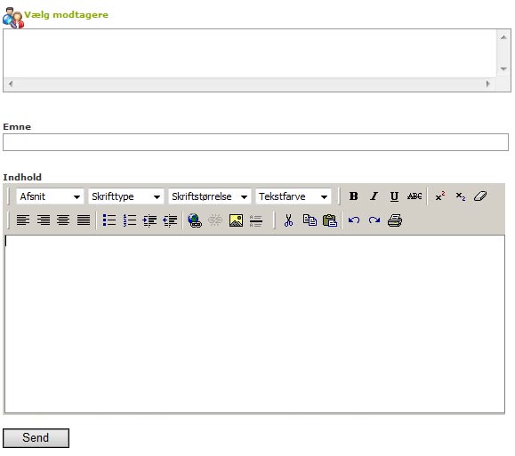Print using the printer icon
This screenshot has height=456, width=515.
(395, 220)
